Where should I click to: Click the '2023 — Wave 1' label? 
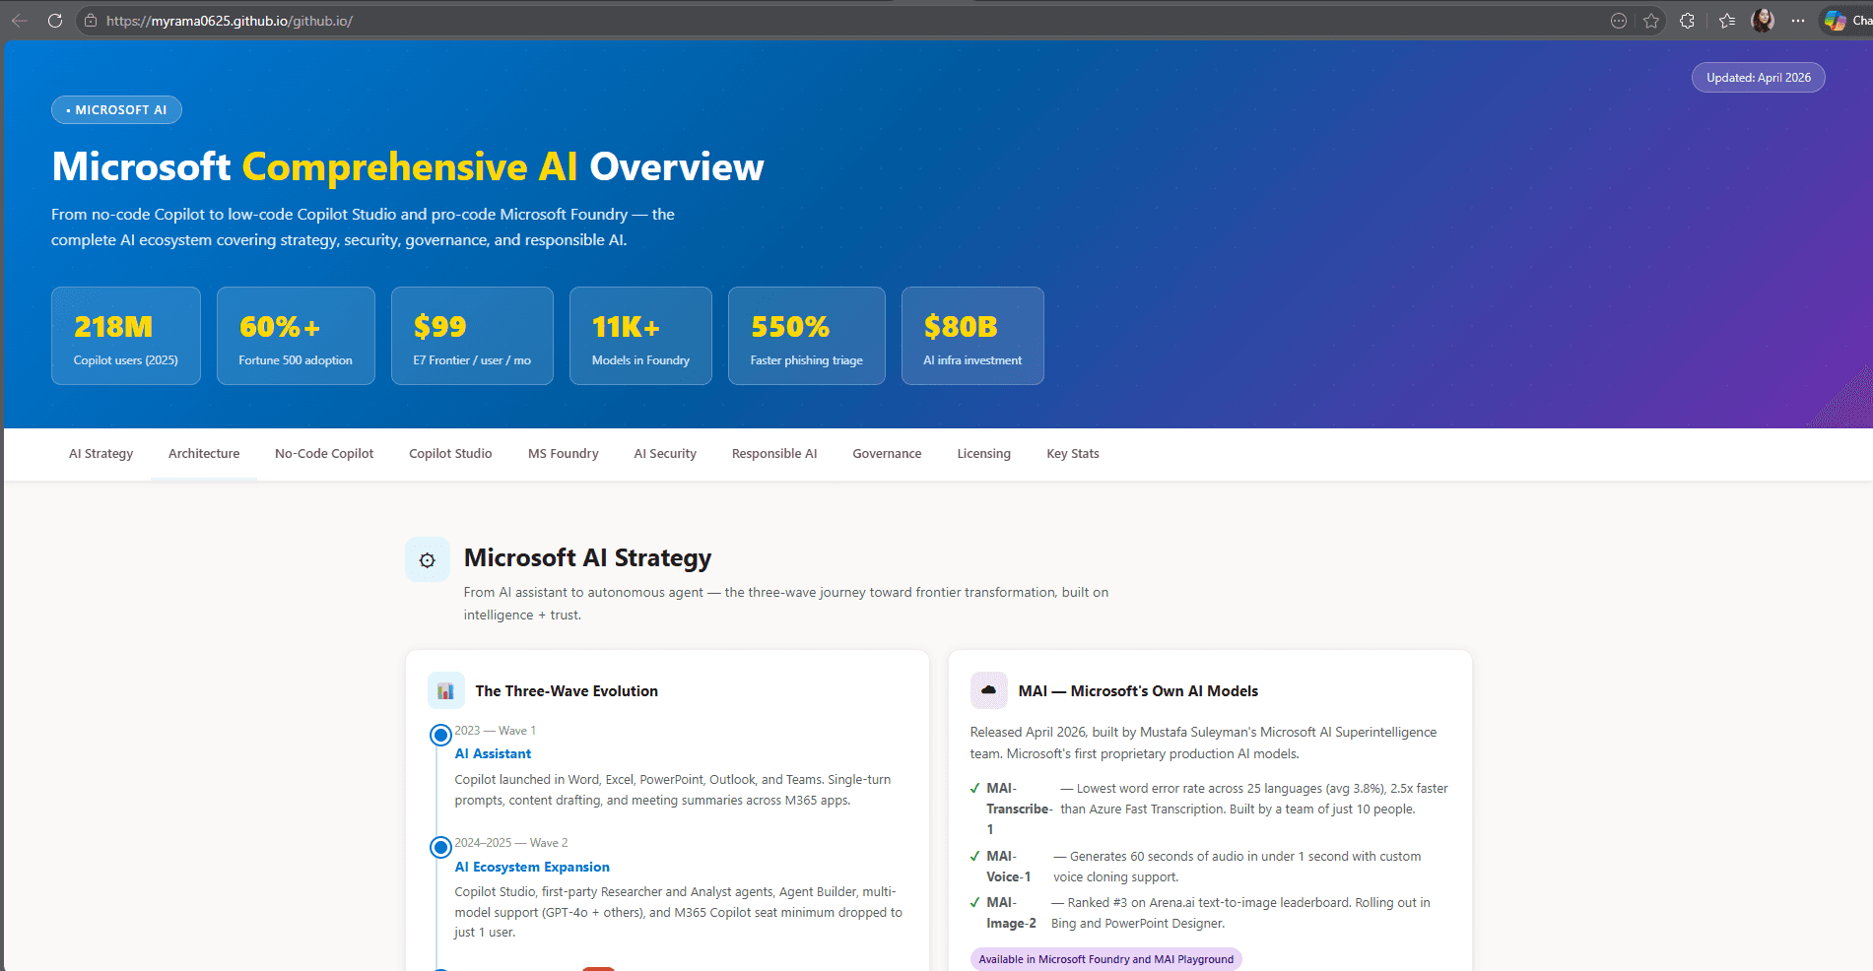pyautogui.click(x=496, y=731)
